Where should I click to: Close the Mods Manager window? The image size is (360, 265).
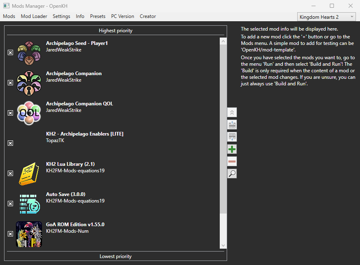pyautogui.click(x=350, y=6)
